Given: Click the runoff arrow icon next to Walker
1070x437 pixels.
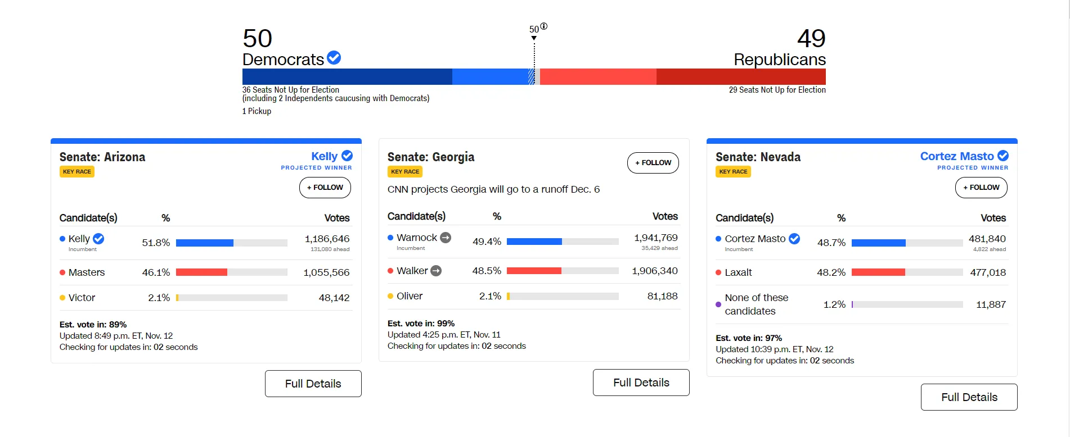Looking at the screenshot, I should pyautogui.click(x=436, y=271).
